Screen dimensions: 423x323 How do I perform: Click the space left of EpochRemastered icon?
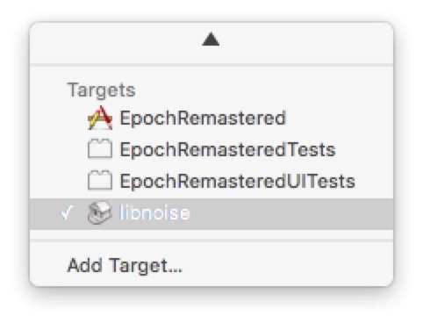58,118
